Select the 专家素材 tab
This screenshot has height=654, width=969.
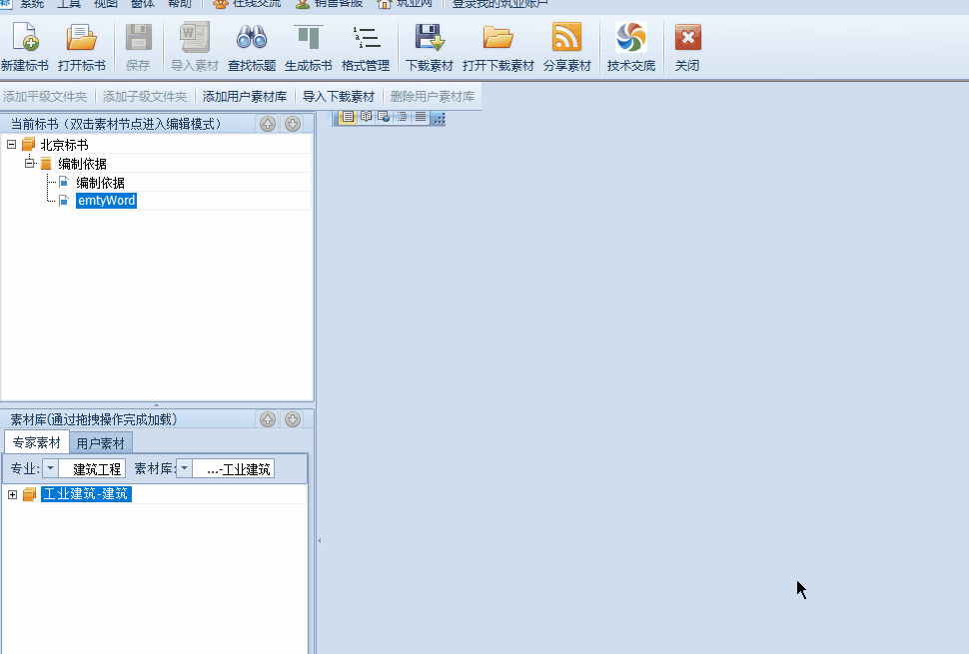[37, 443]
